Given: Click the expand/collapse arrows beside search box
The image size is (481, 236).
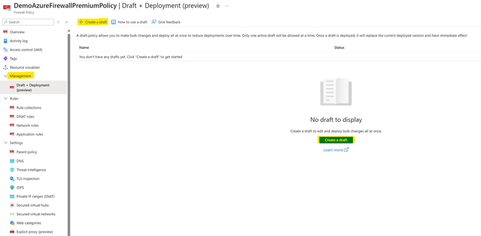Looking at the screenshot, I should (x=58, y=22).
